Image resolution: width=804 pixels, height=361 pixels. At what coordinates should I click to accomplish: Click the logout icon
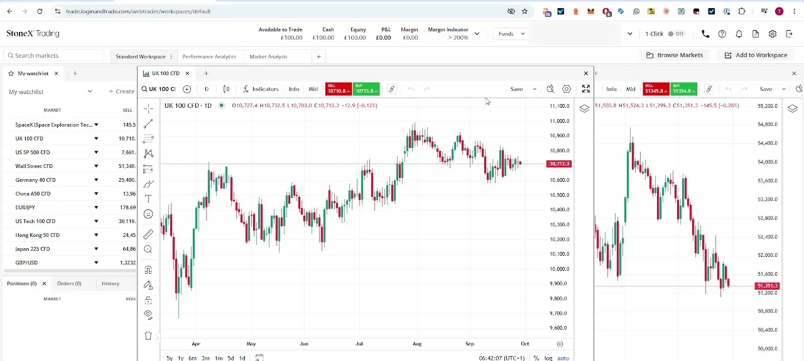click(x=790, y=34)
